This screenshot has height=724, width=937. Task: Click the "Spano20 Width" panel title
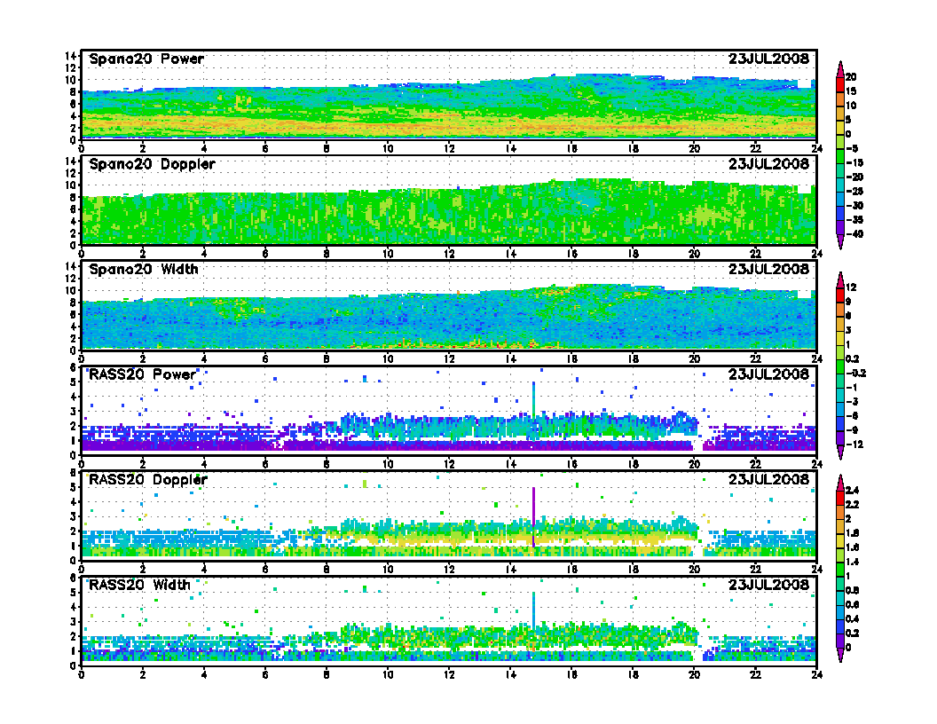144,270
